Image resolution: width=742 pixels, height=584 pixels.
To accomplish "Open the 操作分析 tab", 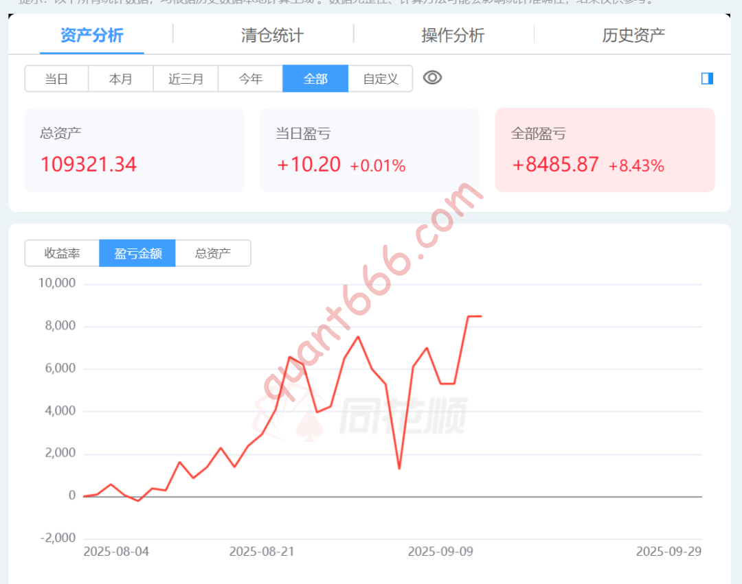I will point(453,36).
